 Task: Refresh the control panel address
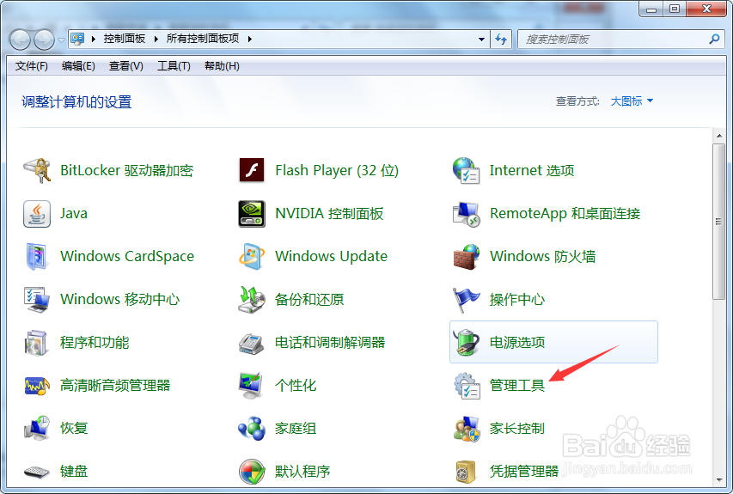coord(501,40)
